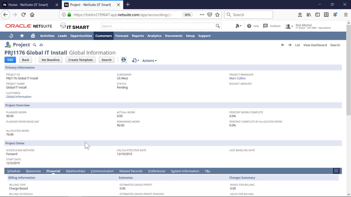Switch to the Schedule subtab

[x=14, y=171]
